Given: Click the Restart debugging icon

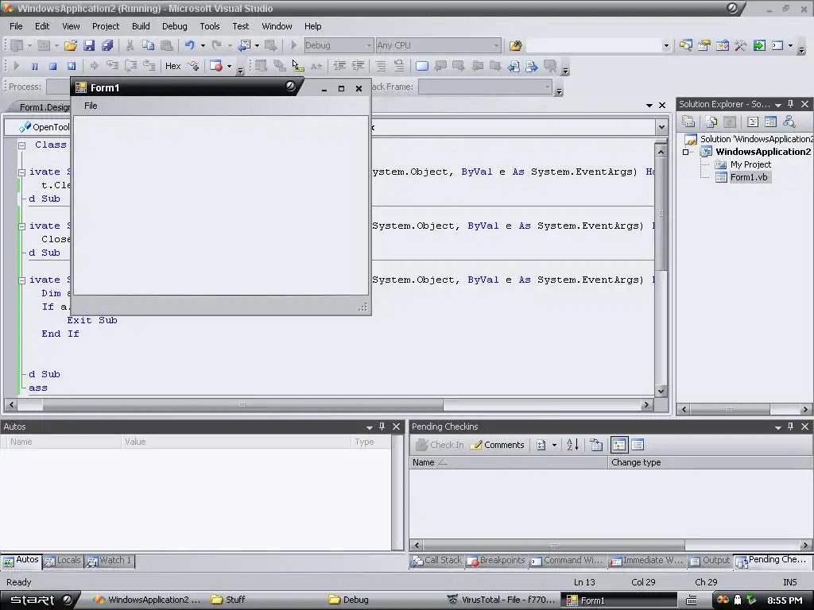Looking at the screenshot, I should pyautogui.click(x=71, y=66).
